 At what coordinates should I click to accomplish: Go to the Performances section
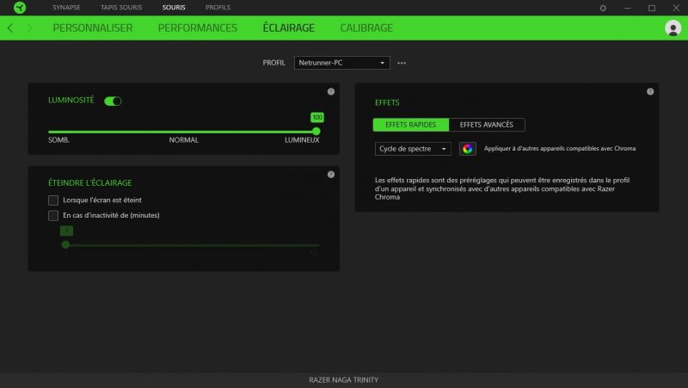coord(198,28)
